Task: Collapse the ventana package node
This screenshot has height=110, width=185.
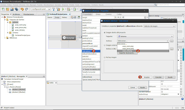Action: point(8,33)
